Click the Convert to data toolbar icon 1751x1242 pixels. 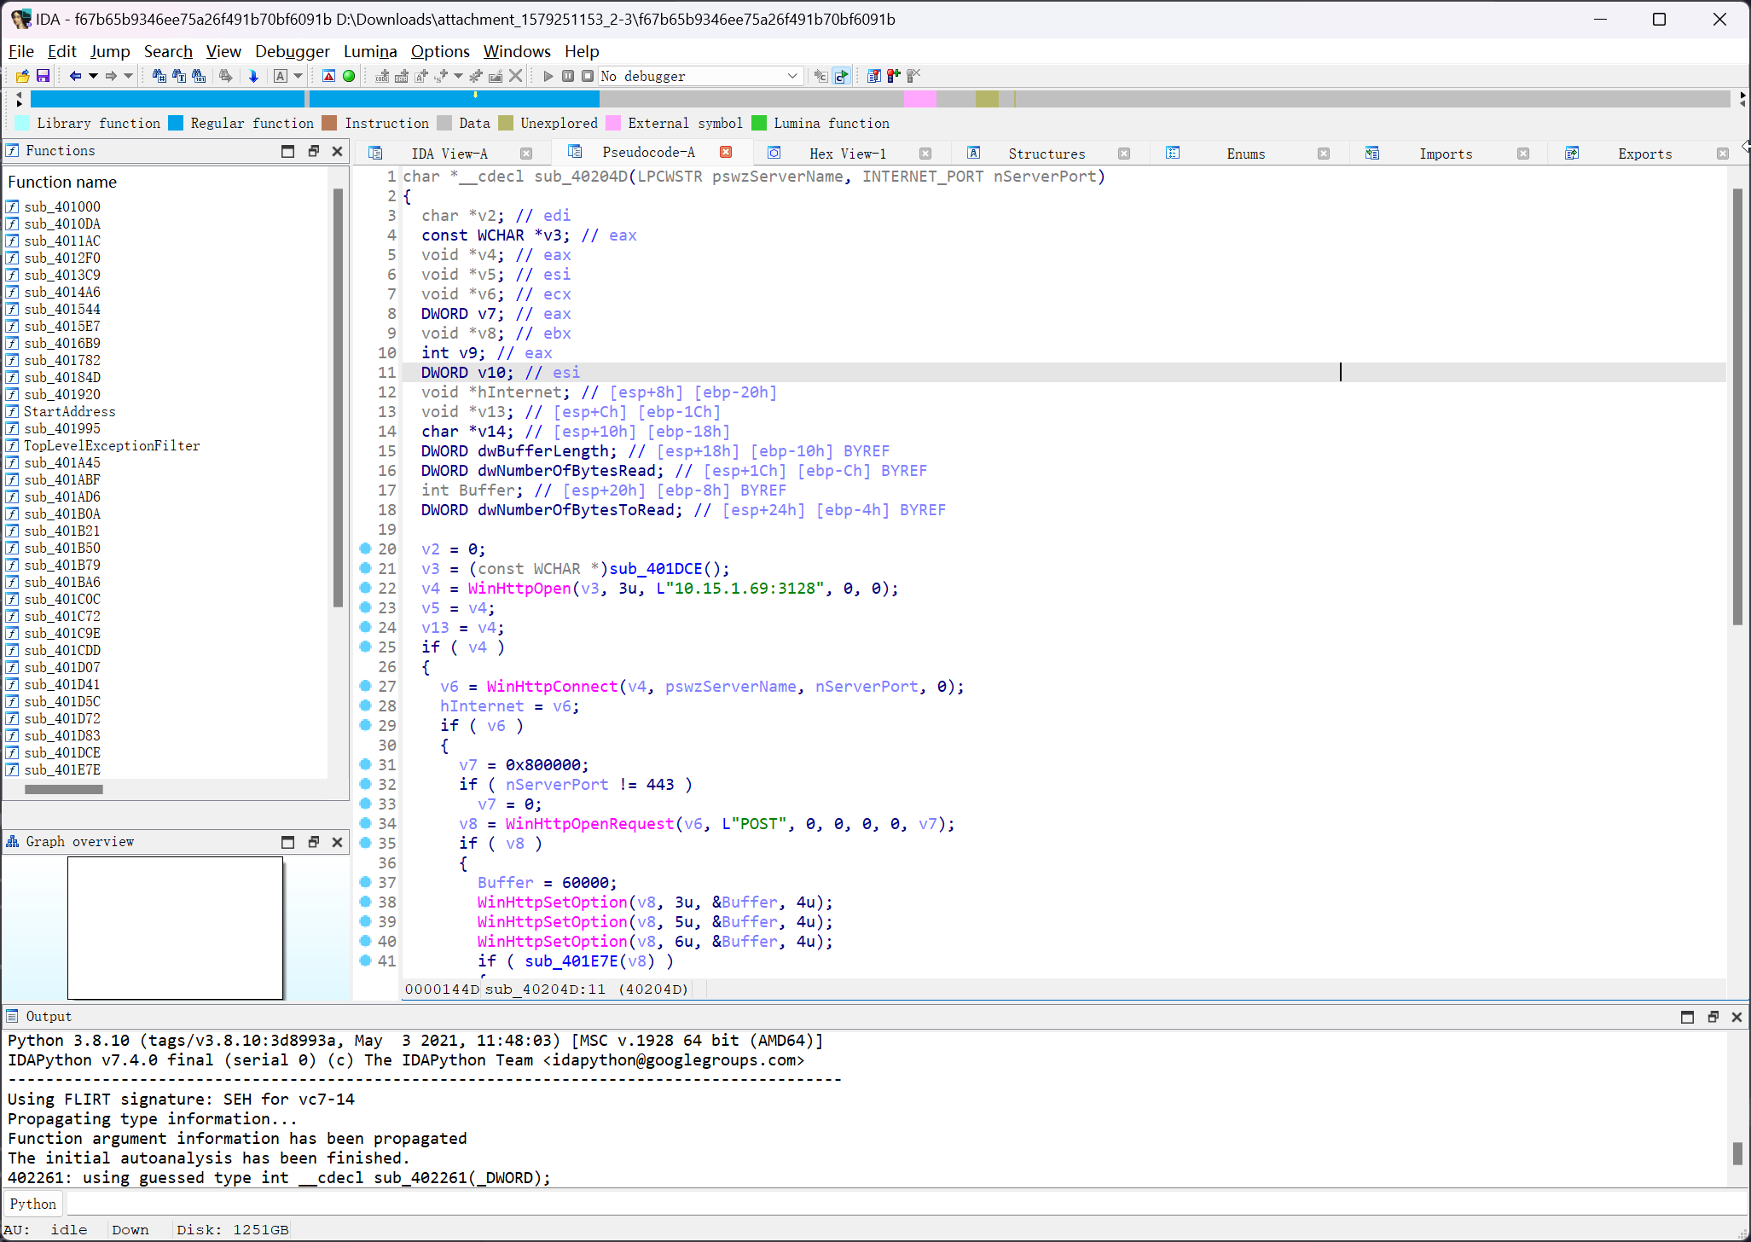pos(402,76)
